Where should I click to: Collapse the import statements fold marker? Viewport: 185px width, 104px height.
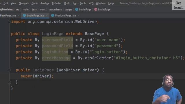click(x=9, y=22)
